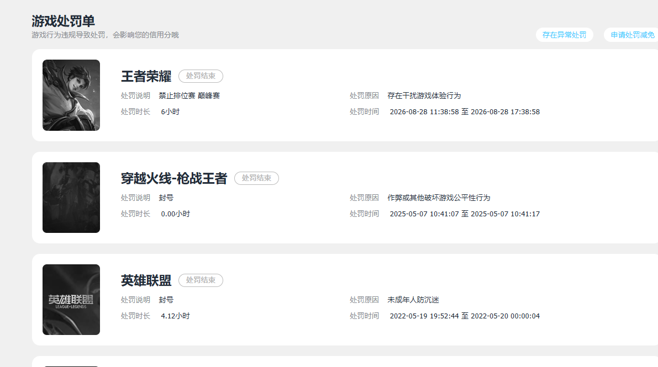The width and height of the screenshot is (658, 367).
Task: Select the 封号 value under 英雄联盟
Action: click(166, 300)
